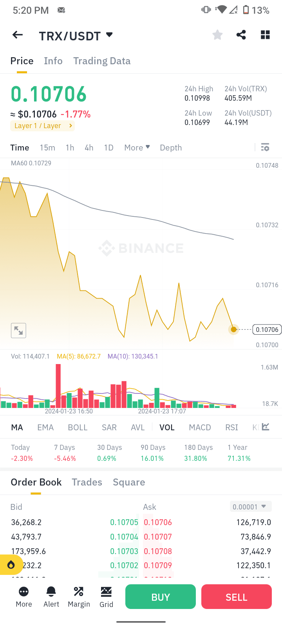This screenshot has height=627, width=282.
Task: Toggle the VOL indicator
Action: pyautogui.click(x=167, y=427)
